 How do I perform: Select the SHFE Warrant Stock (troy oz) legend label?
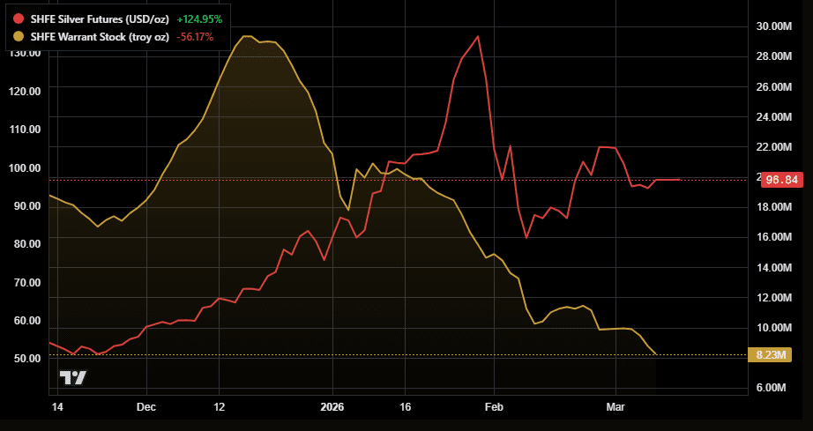(x=100, y=37)
